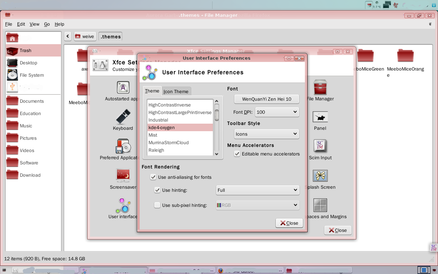Open sub-pixel RGB order dropdown
This screenshot has height=274, width=438.
(258, 205)
